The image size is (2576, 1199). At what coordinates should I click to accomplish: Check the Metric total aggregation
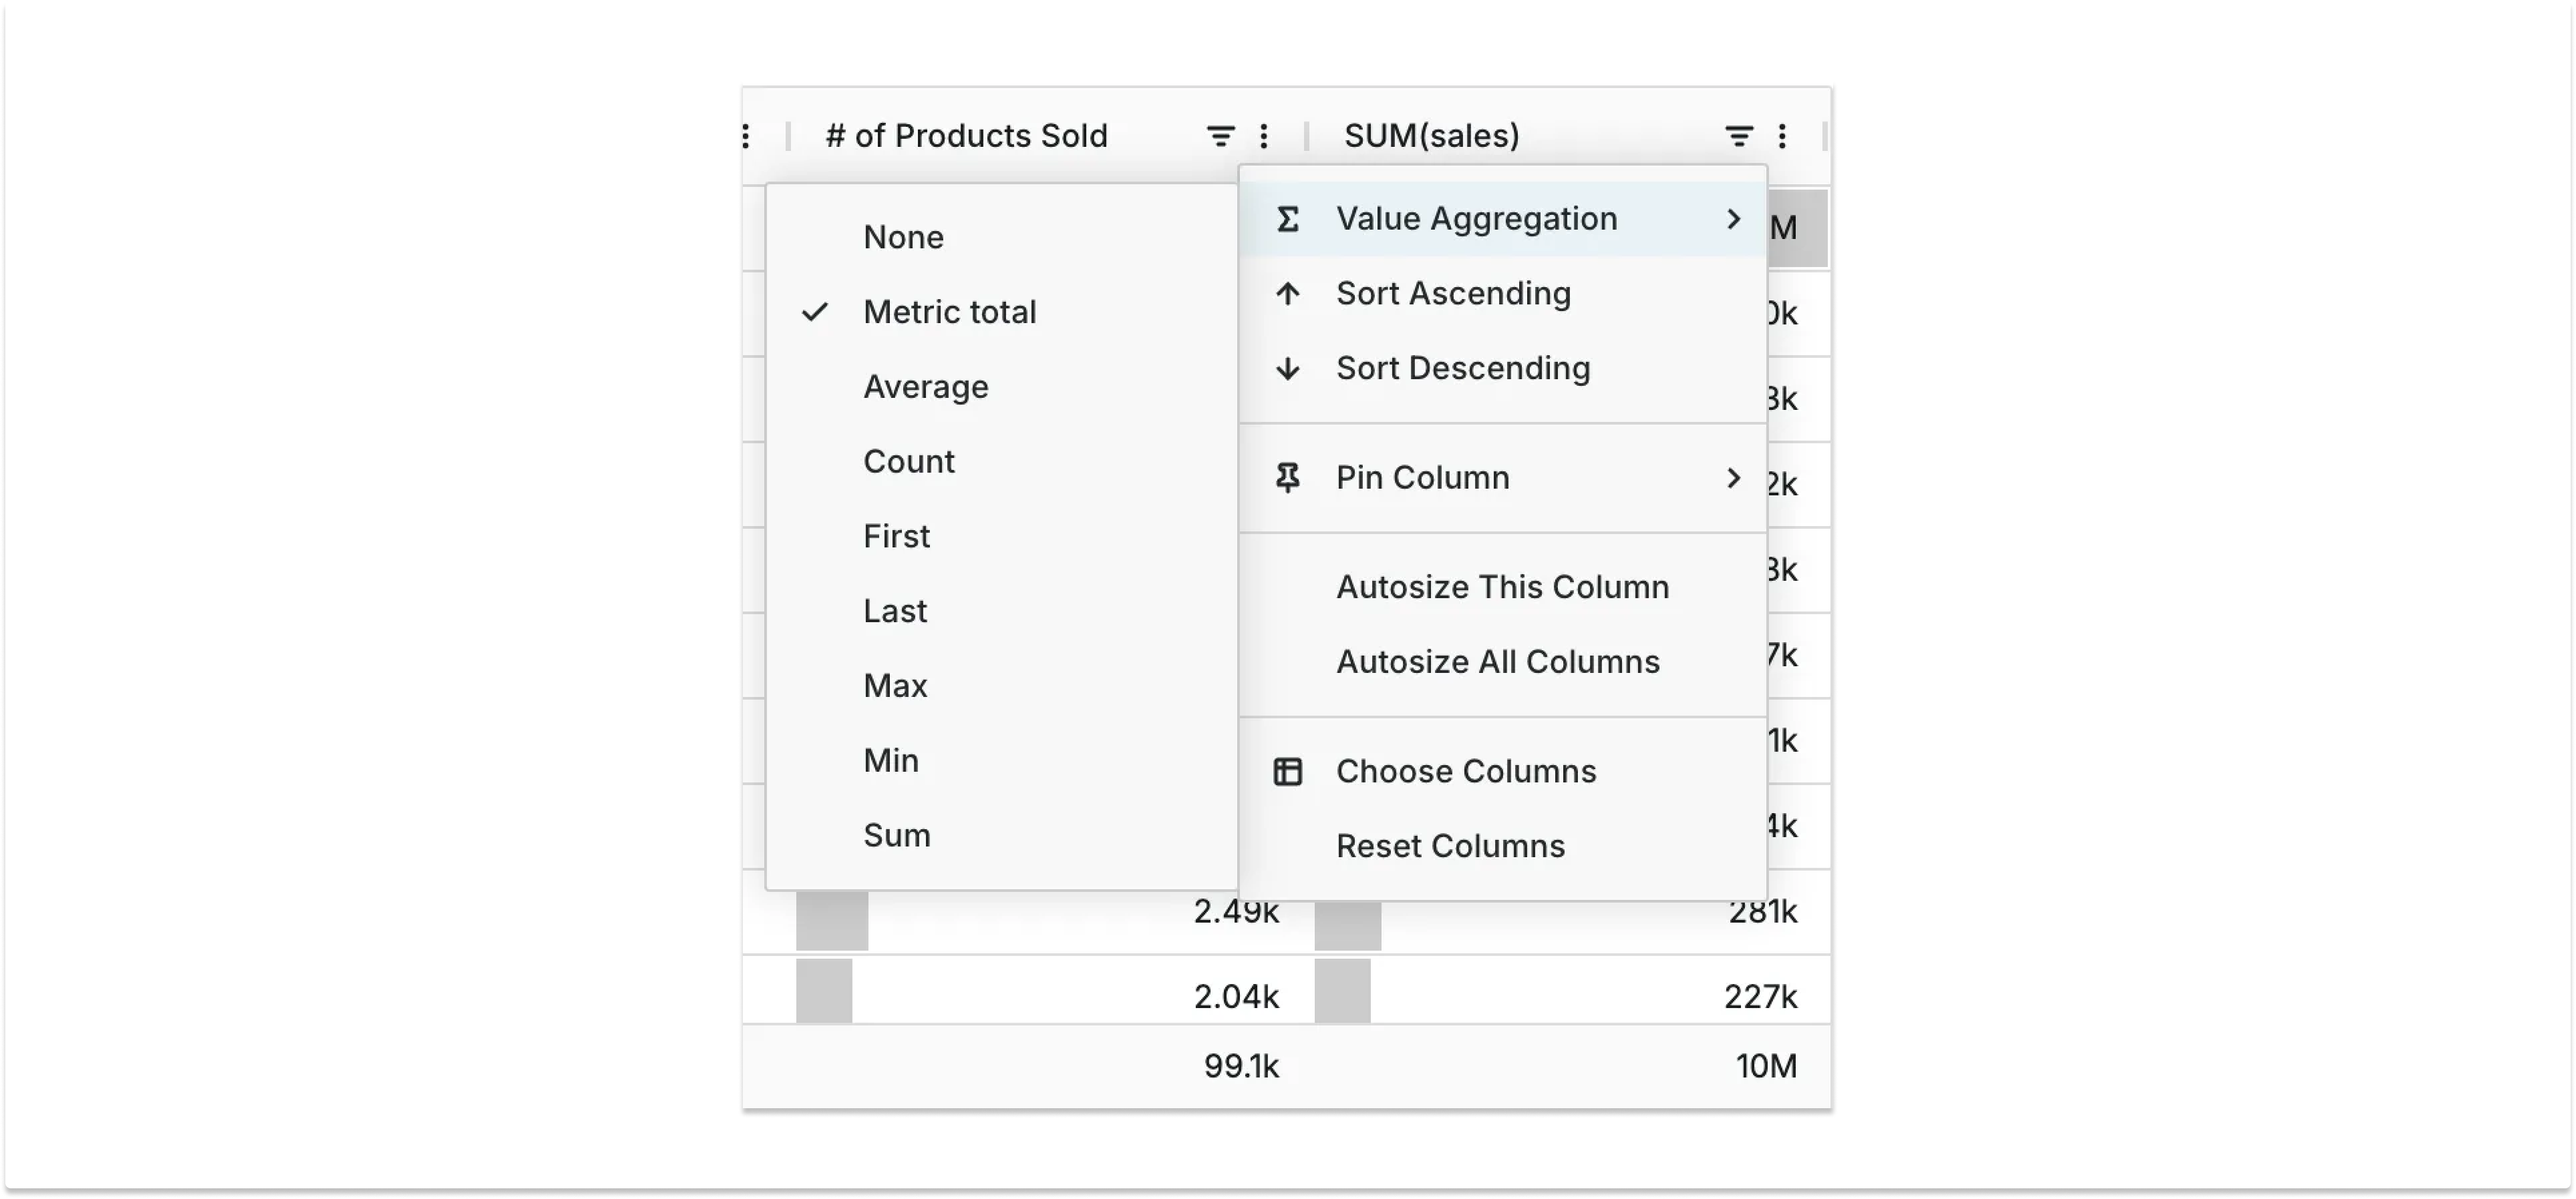[948, 312]
